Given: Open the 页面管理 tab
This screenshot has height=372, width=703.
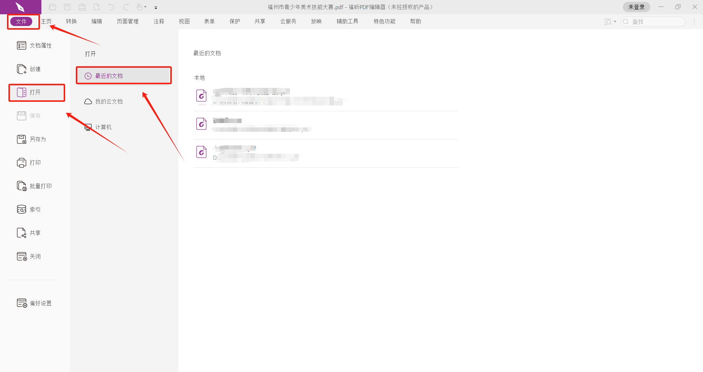Looking at the screenshot, I should click(127, 22).
